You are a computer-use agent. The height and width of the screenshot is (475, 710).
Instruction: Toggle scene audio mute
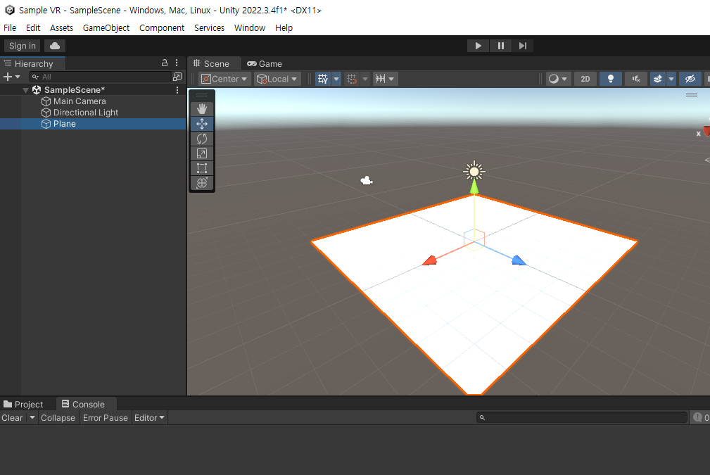[636, 79]
